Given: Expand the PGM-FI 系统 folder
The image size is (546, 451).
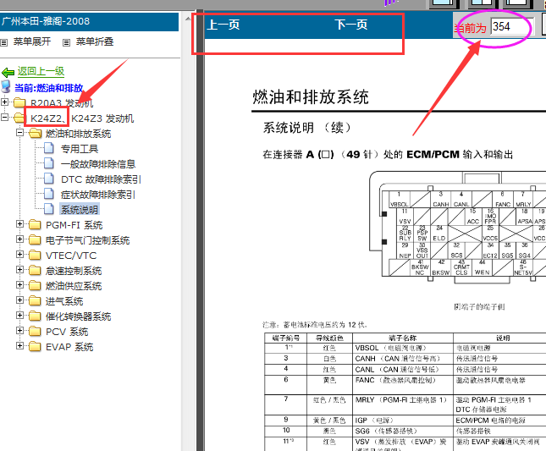Looking at the screenshot, I should click(x=19, y=224).
